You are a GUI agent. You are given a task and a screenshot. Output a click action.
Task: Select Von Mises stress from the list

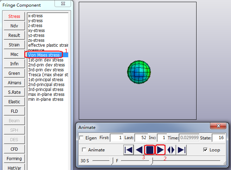click(x=44, y=55)
